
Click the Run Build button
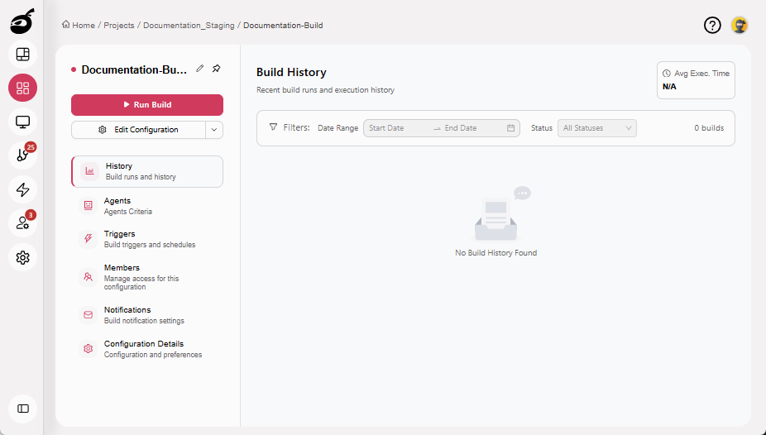[147, 104]
